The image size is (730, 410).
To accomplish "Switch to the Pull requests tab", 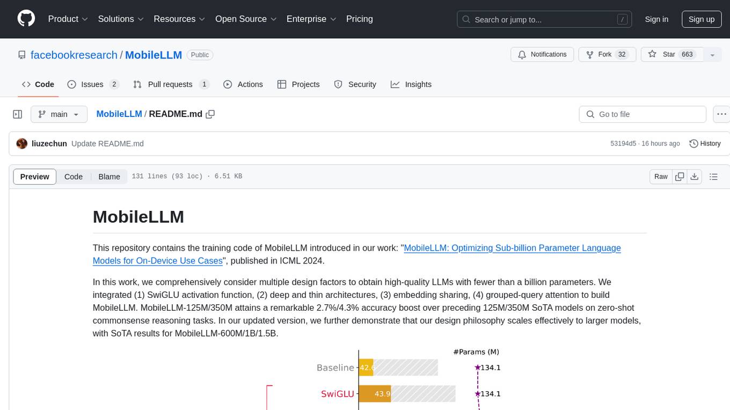I will (171, 84).
